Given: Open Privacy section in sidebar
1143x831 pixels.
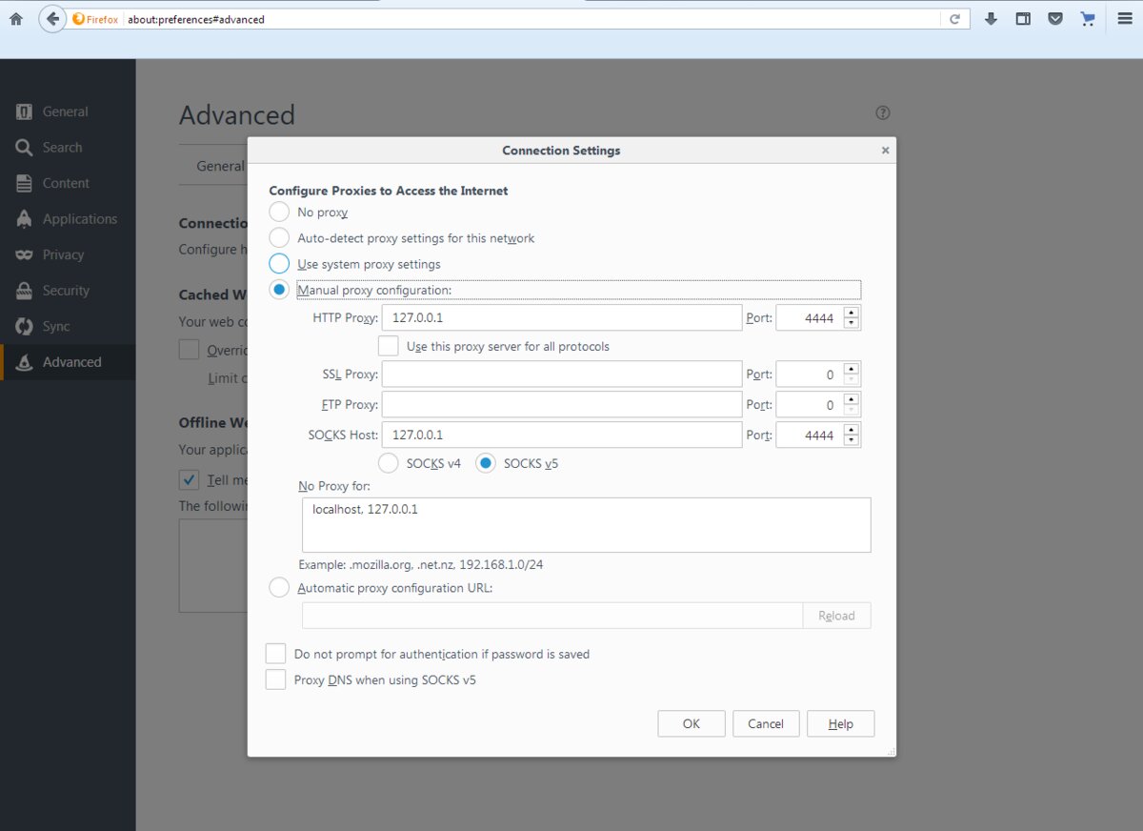Looking at the screenshot, I should pos(63,254).
